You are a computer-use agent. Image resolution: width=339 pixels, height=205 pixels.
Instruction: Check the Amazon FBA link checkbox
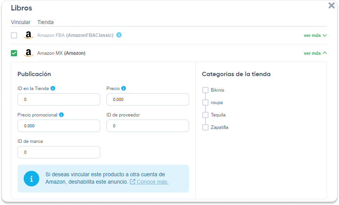(14, 35)
